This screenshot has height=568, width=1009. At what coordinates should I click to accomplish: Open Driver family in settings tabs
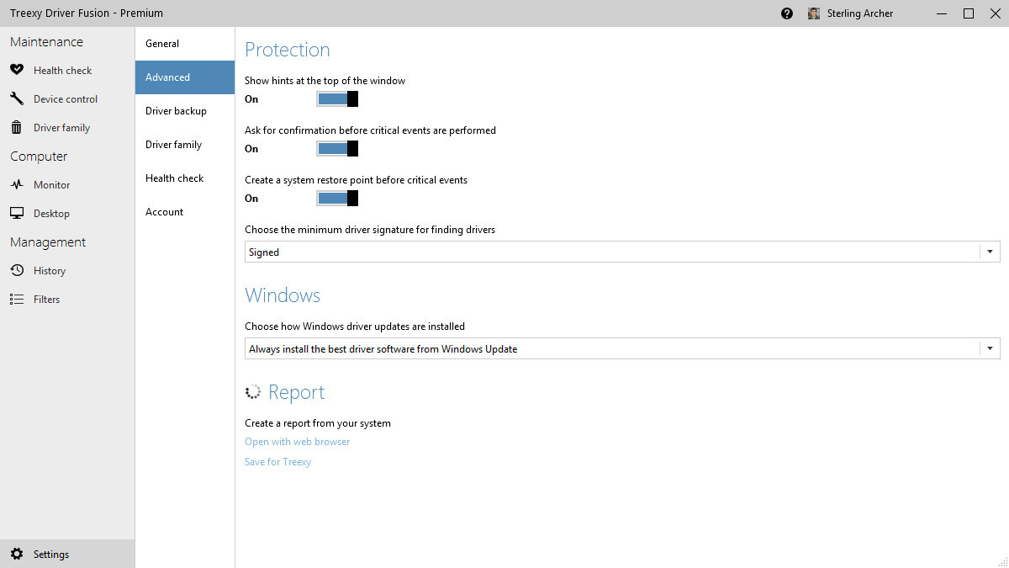pos(185,145)
